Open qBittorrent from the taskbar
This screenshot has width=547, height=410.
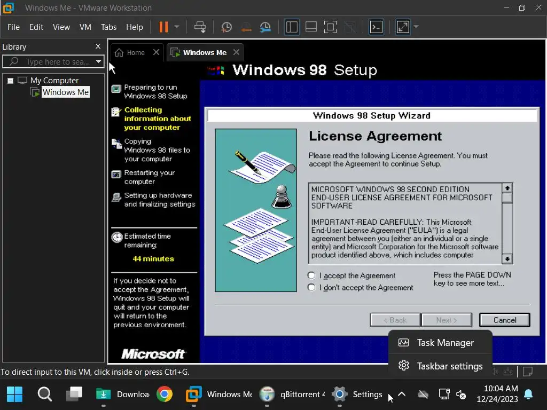(x=292, y=395)
